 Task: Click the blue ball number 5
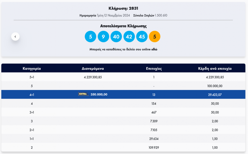click(x=90, y=37)
